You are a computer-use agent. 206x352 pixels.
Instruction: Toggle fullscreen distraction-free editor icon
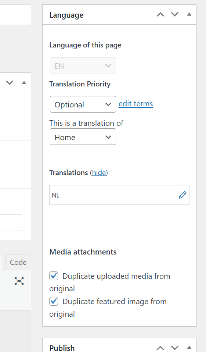(19, 281)
